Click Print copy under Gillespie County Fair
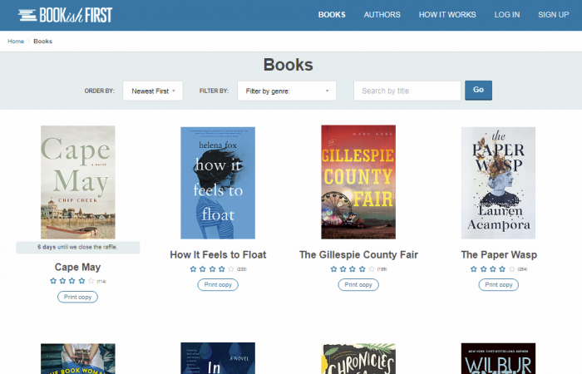 point(358,284)
